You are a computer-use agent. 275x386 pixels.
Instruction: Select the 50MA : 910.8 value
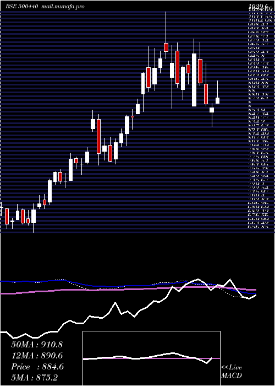coord(37,345)
